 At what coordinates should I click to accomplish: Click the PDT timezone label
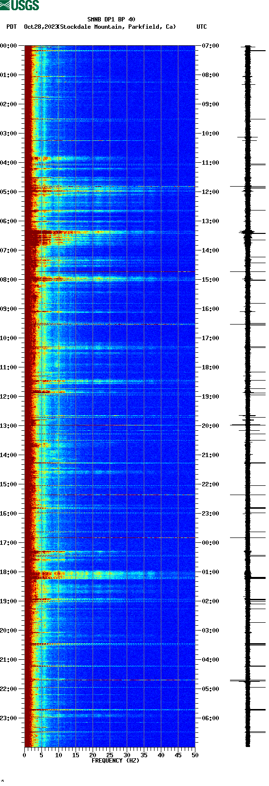[x=12, y=27]
